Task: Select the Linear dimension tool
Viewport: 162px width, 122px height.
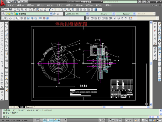Action: tap(6, 24)
